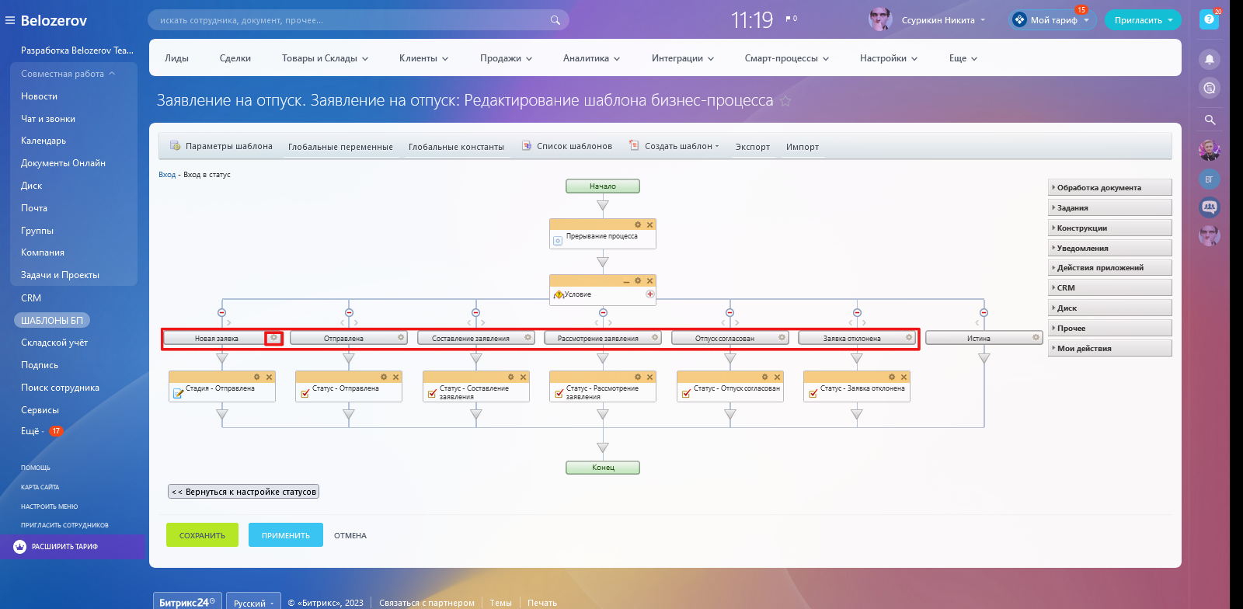Open the help question-mark widget
The image size is (1243, 609).
1209,19
